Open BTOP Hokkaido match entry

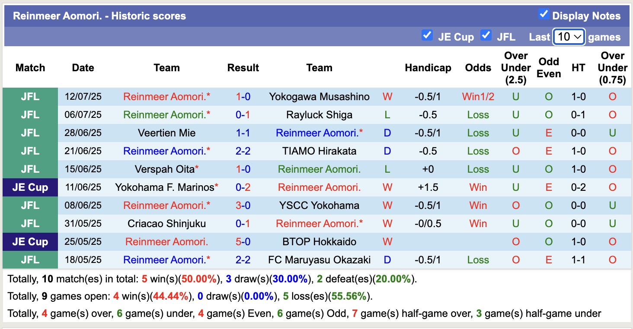coord(319,241)
